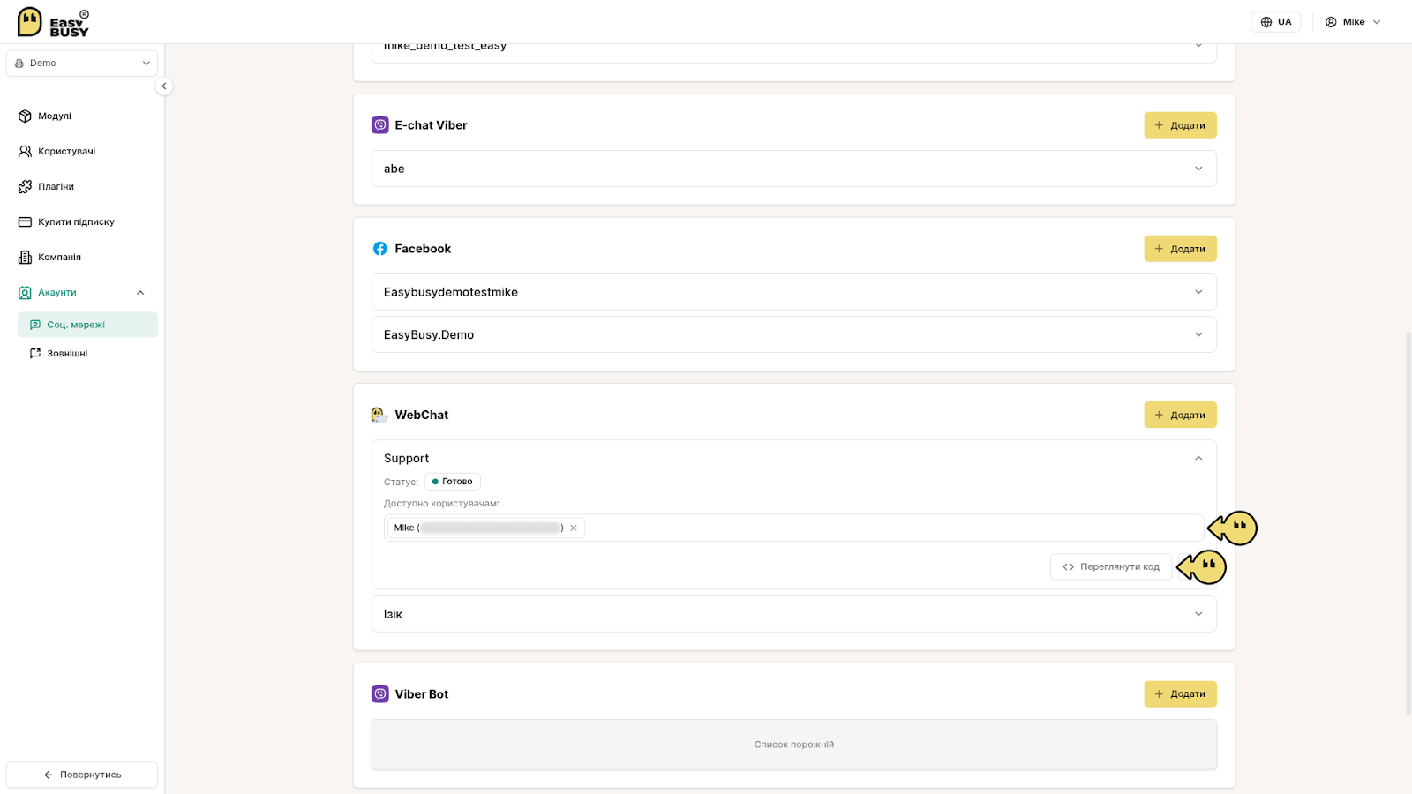
Task: Click the Акаунти contact icon
Action: tap(25, 292)
